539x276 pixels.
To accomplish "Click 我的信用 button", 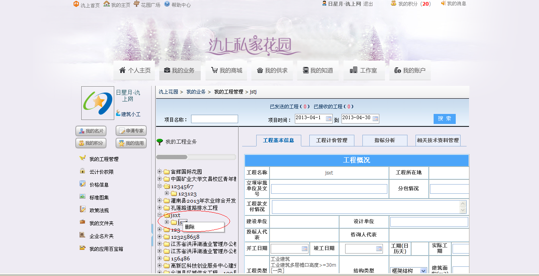I will coord(131,143).
